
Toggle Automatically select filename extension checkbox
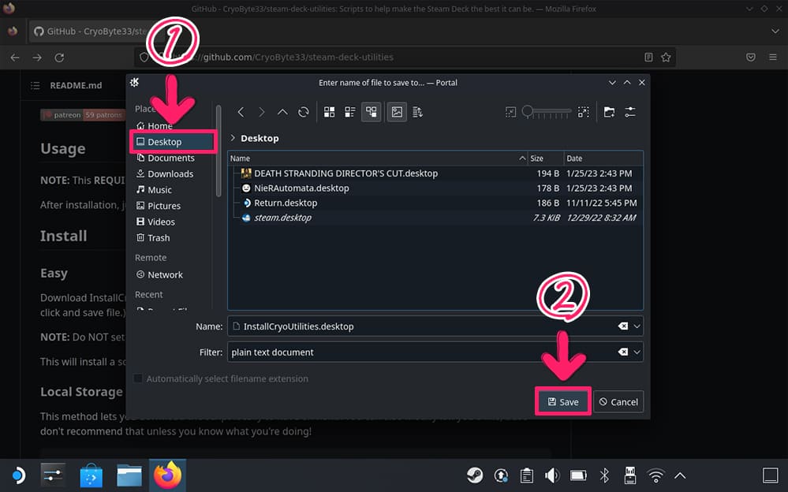[x=138, y=378]
